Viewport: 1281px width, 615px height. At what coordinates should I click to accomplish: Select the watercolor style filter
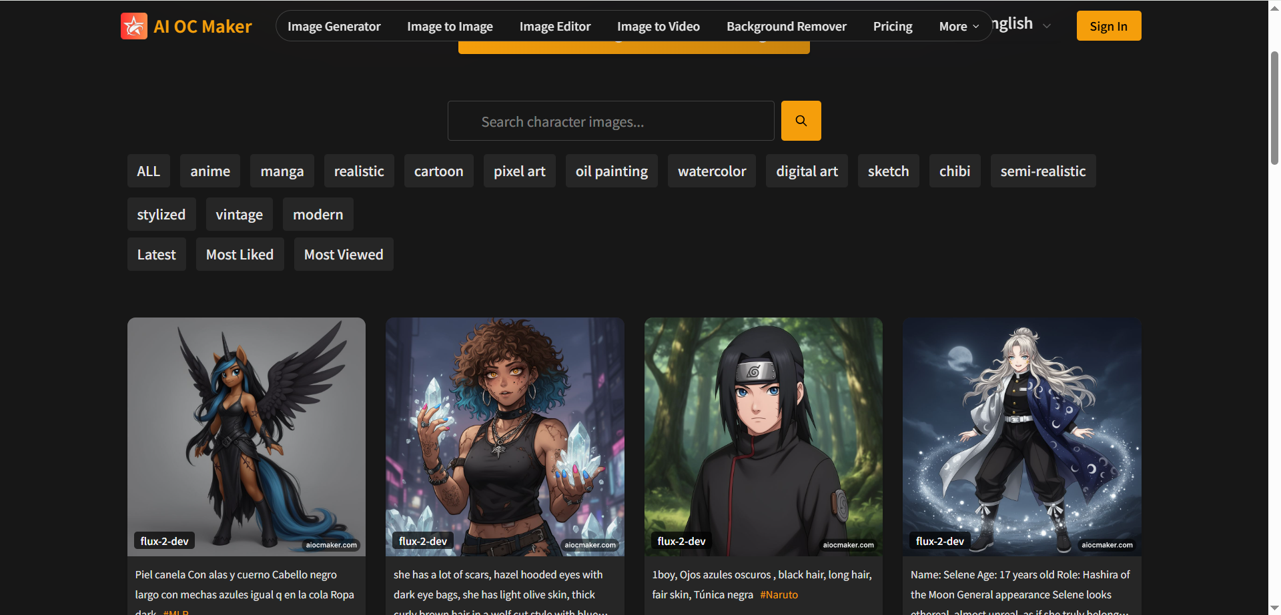pyautogui.click(x=711, y=171)
